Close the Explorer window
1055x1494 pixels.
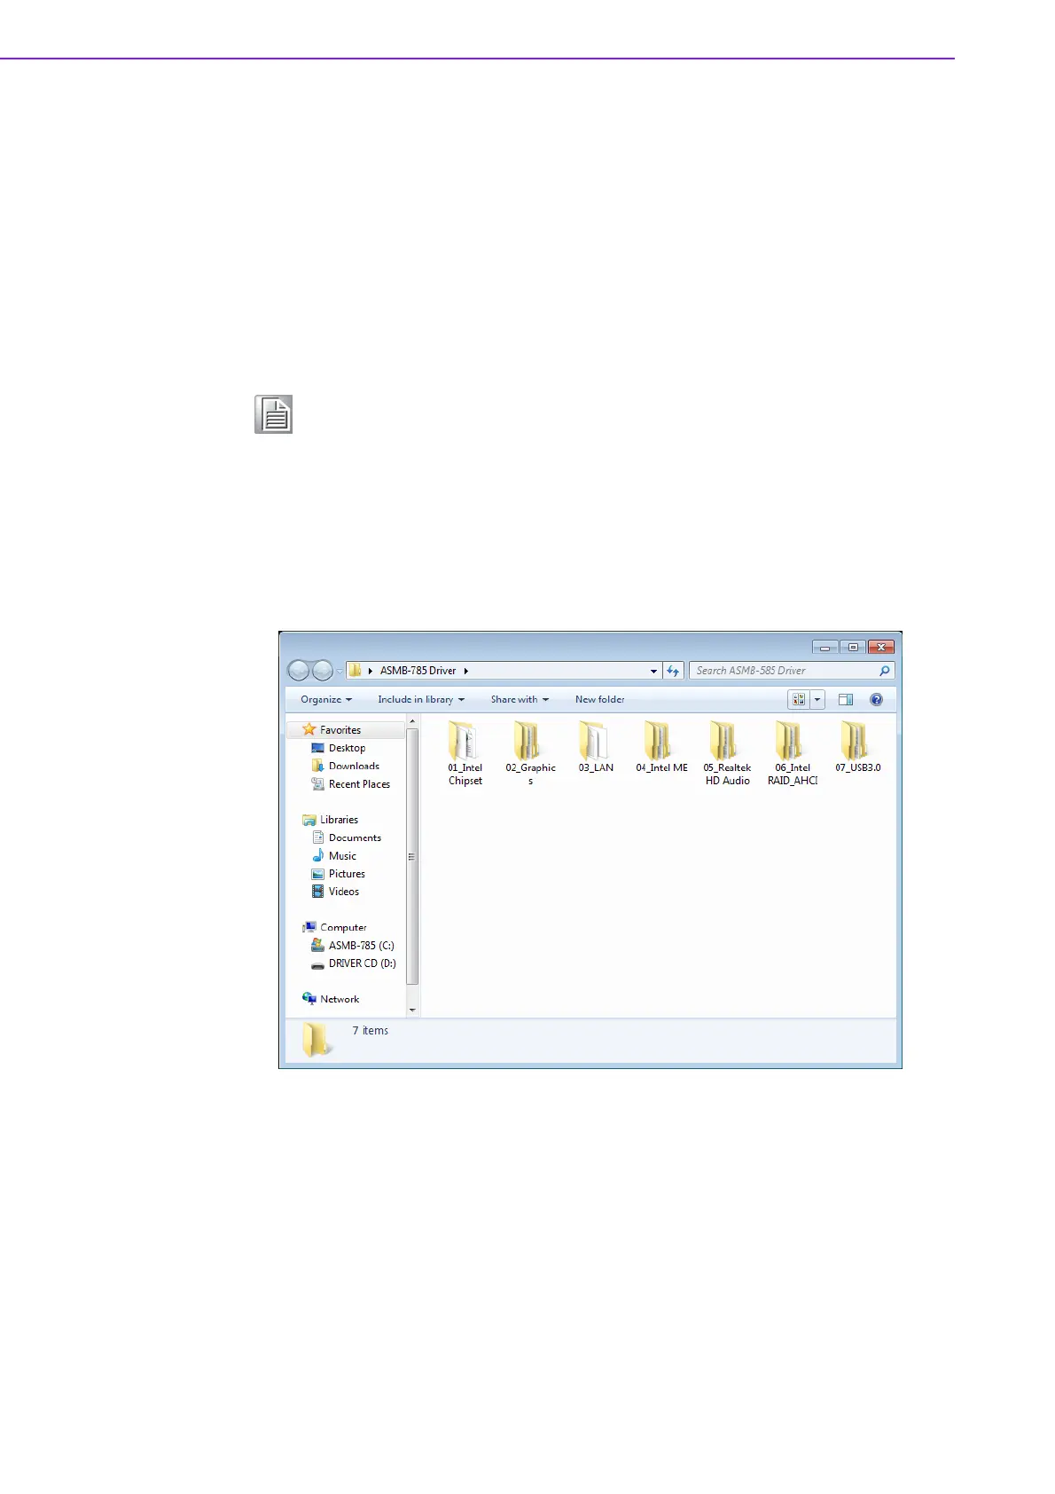[x=880, y=647]
